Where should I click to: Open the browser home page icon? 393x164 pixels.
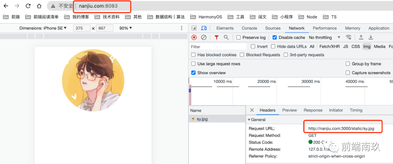point(39,6)
